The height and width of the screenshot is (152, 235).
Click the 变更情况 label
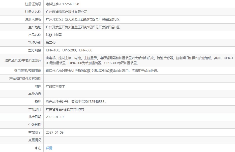[x=35, y=140]
